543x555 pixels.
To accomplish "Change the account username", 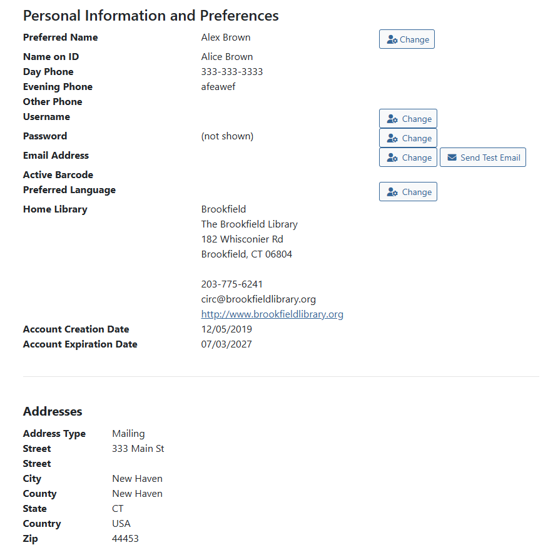I will tap(408, 118).
